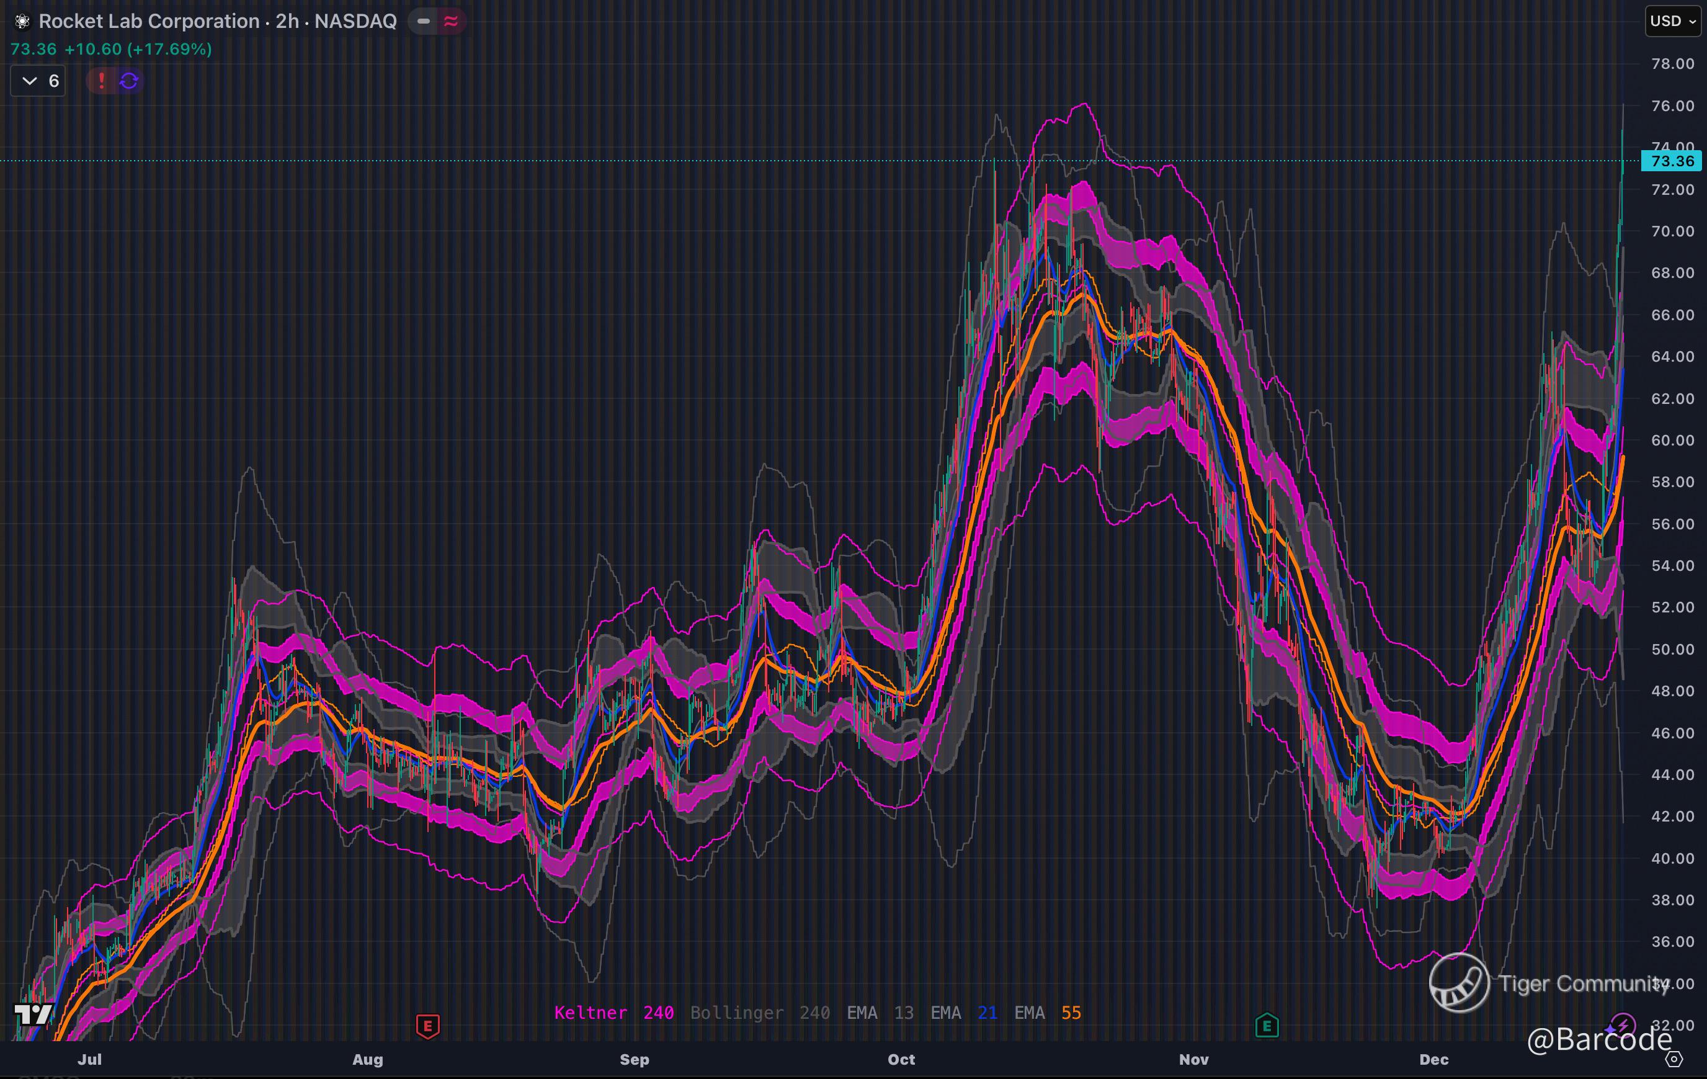Open the red earnings E marker
1707x1079 pixels.
click(427, 1026)
